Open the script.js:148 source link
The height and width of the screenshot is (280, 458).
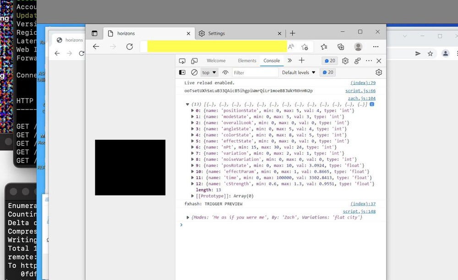[359, 211]
